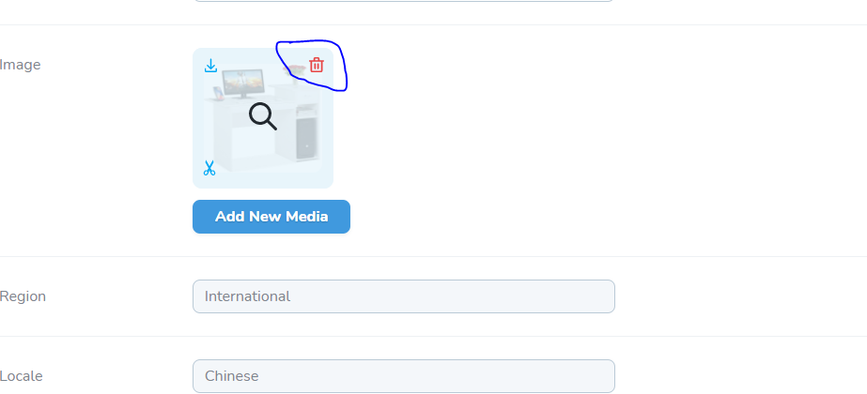867x394 pixels.
Task: Download the uploaded desk image
Action: (x=210, y=66)
